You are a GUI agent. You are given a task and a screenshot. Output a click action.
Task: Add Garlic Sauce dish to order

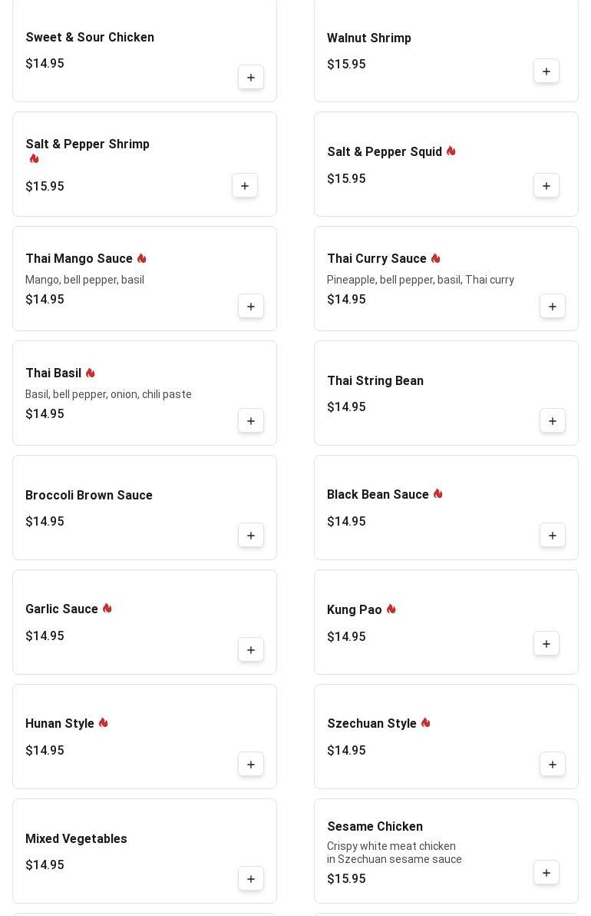tap(251, 650)
